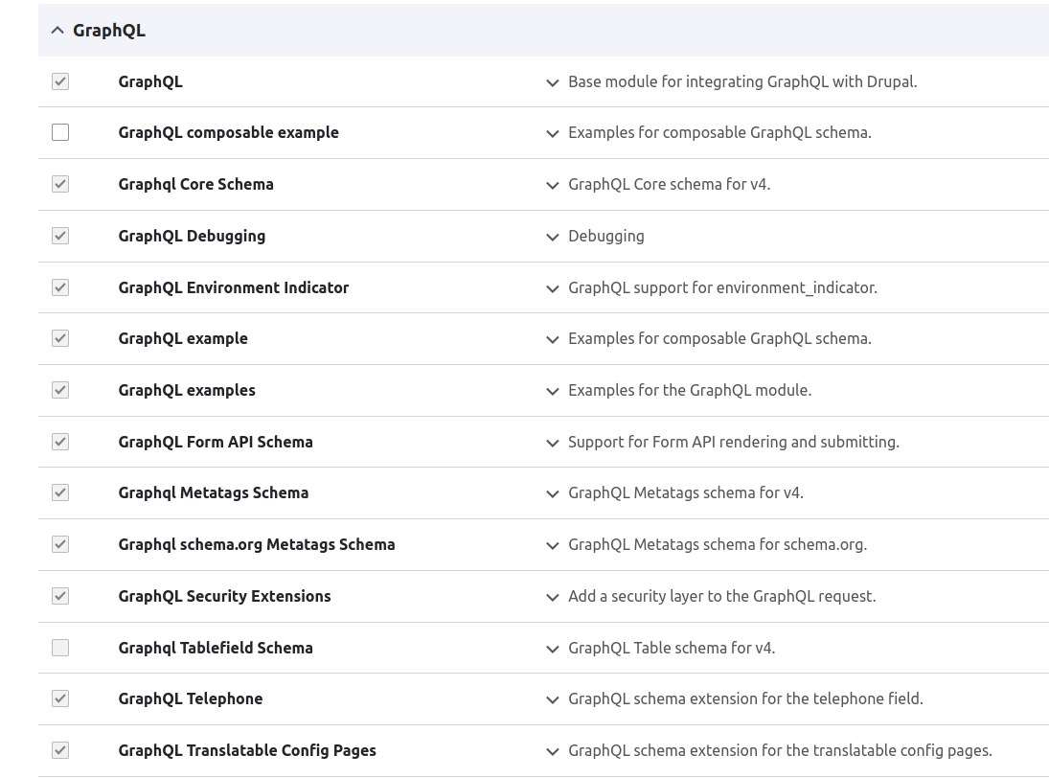
Task: Toggle the GraphQL Translatable Config Pages checkbox
Action: pyautogui.click(x=60, y=750)
